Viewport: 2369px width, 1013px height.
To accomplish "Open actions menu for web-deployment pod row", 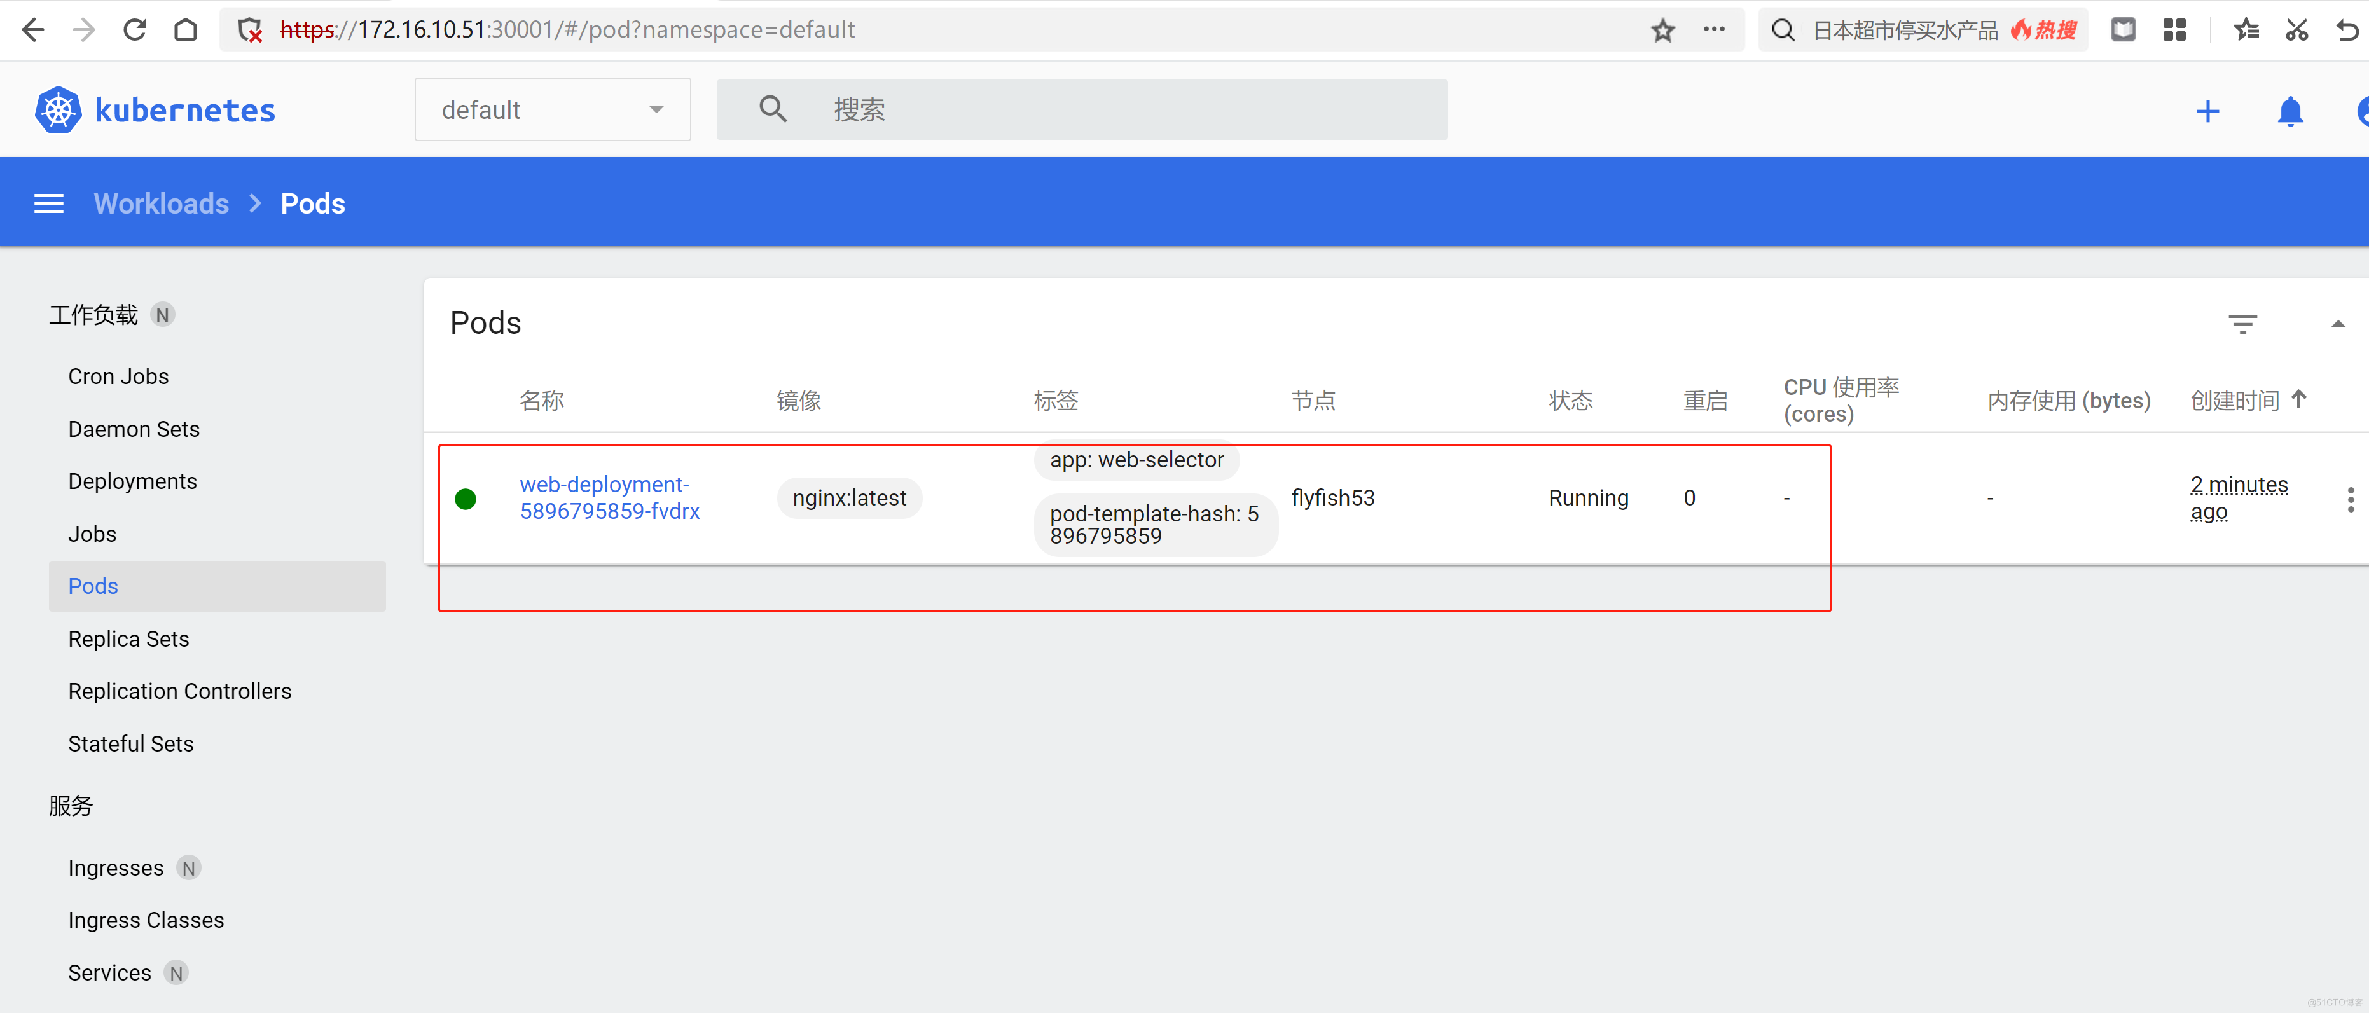I will pyautogui.click(x=2351, y=499).
